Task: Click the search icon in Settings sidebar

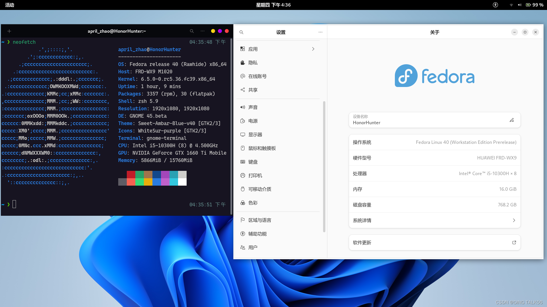Action: [241, 32]
